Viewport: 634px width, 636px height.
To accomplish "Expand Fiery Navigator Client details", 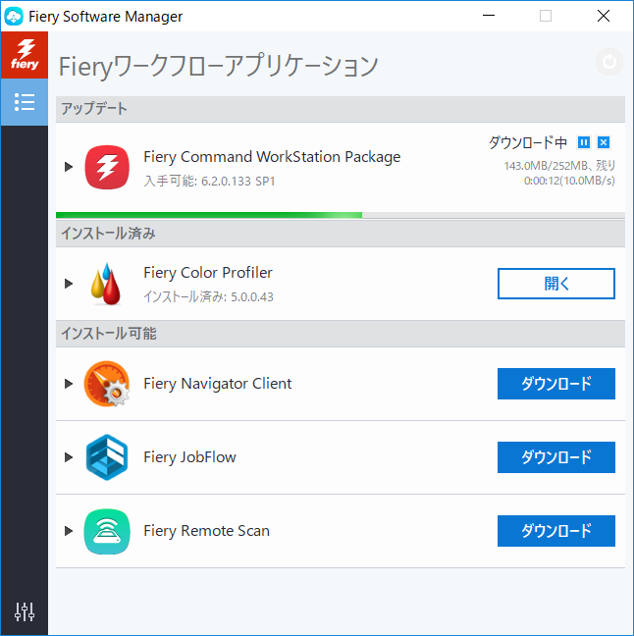I will [69, 384].
